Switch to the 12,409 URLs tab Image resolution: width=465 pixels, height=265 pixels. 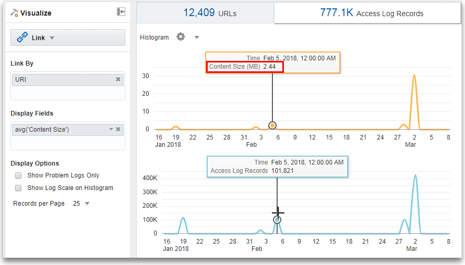pyautogui.click(x=205, y=13)
